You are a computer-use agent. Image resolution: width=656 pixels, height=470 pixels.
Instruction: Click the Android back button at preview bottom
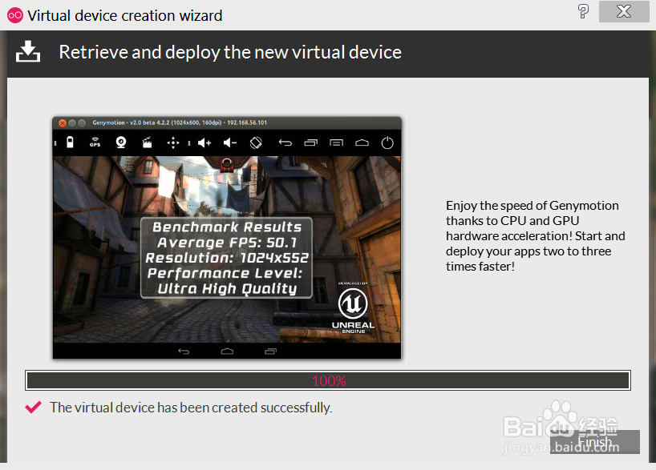tap(184, 351)
